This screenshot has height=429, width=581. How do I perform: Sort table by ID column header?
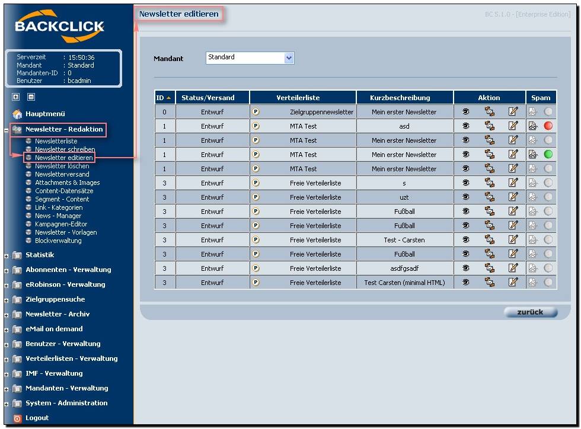click(164, 98)
